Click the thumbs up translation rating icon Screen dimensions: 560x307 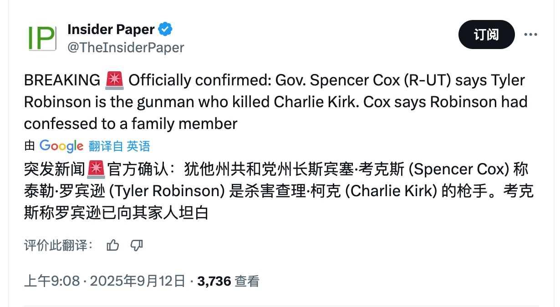[112, 245]
